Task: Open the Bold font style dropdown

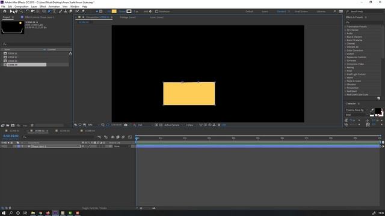Action: (357, 115)
